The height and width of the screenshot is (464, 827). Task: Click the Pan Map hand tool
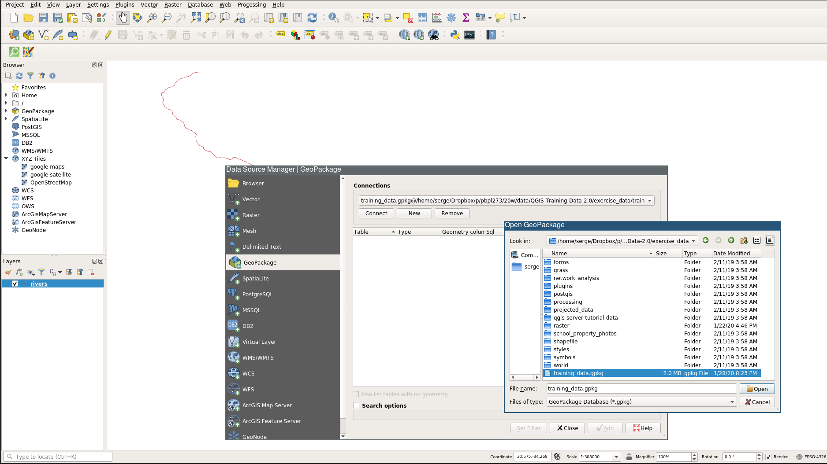(123, 18)
